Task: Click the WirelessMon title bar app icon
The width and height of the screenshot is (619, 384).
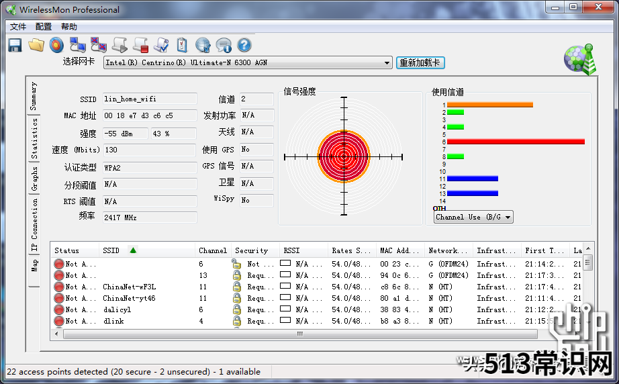Action: 11,9
